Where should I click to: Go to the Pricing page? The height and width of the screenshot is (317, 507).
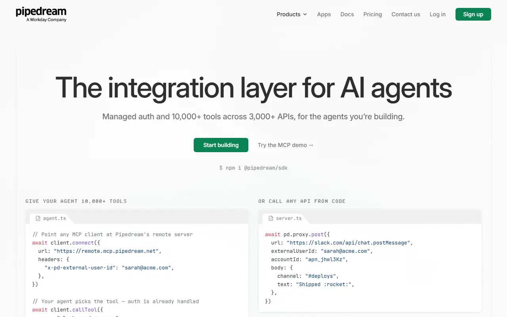point(373,14)
